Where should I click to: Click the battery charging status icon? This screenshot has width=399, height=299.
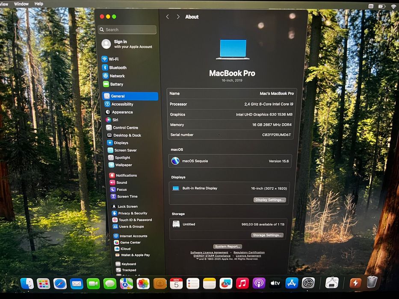coord(381,6)
